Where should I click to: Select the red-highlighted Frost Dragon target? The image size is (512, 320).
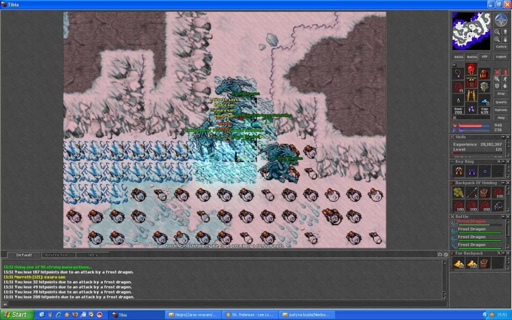[477, 222]
